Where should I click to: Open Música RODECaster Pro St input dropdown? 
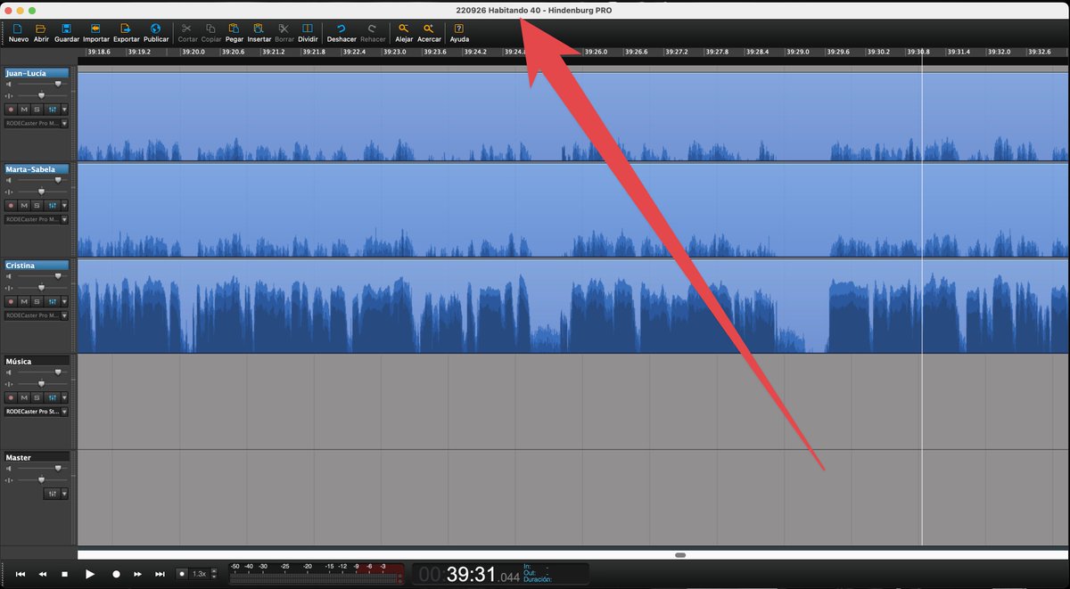tap(37, 412)
